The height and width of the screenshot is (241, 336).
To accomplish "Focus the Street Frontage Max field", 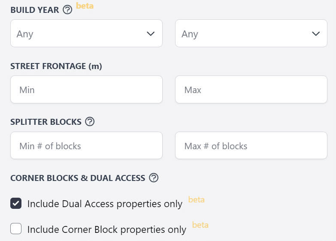I will coord(251,89).
